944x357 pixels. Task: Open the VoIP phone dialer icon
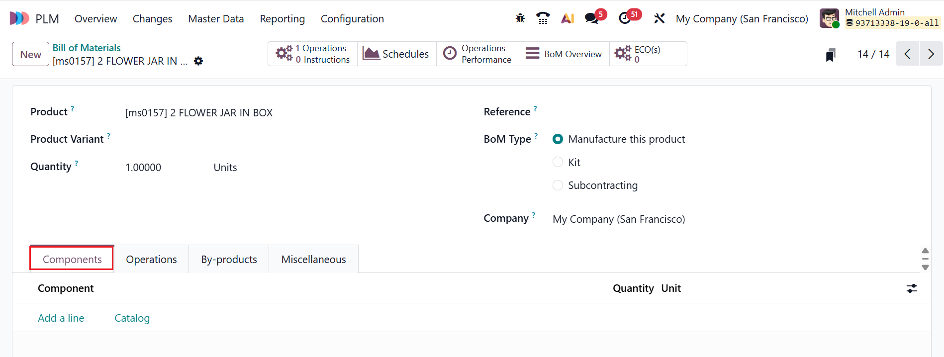pyautogui.click(x=543, y=18)
